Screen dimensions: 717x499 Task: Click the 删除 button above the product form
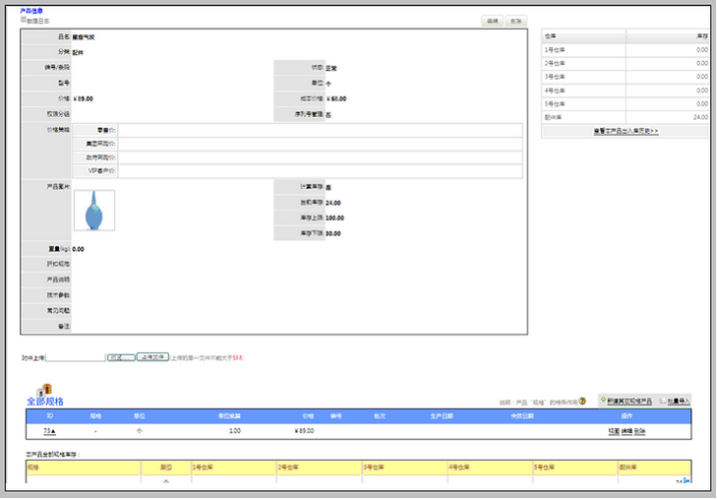click(517, 21)
